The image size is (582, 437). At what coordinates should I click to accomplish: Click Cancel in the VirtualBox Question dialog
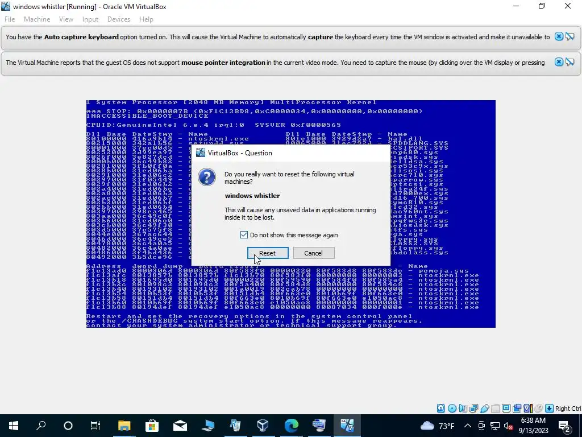click(314, 253)
